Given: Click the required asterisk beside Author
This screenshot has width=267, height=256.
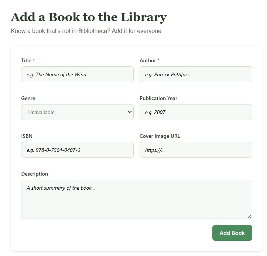Looking at the screenshot, I should (x=159, y=60).
